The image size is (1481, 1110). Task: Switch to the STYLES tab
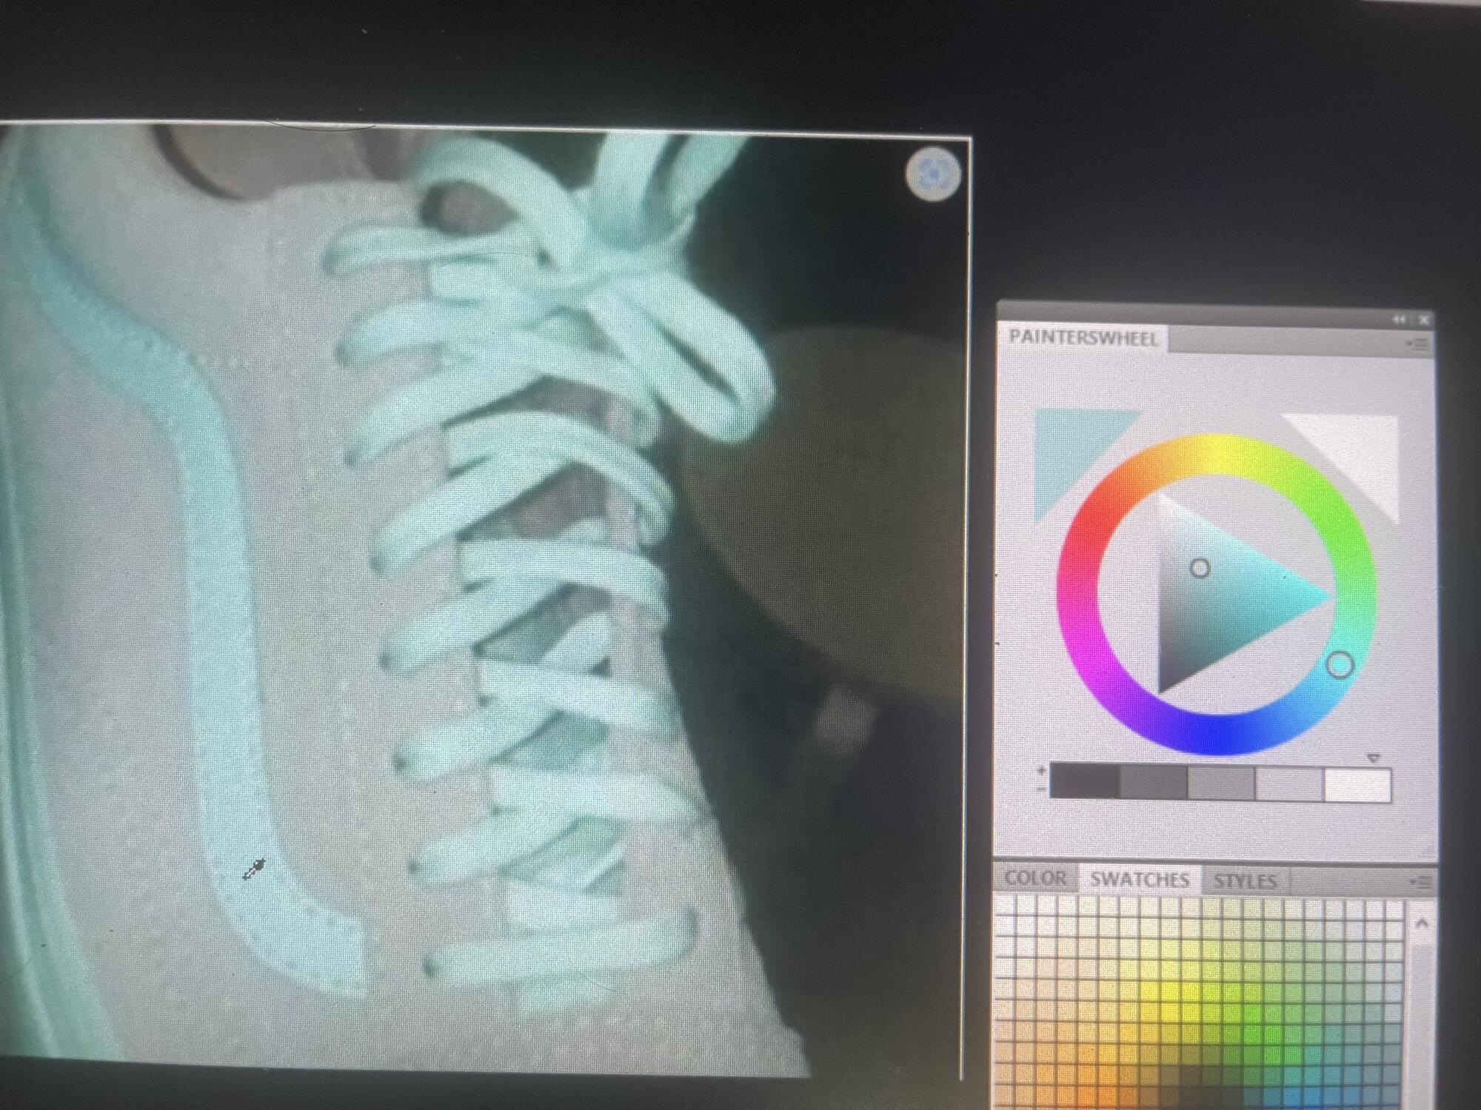[1245, 881]
